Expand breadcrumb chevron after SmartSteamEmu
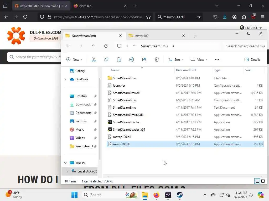The height and width of the screenshot is (201, 269). pyautogui.click(x=173, y=46)
